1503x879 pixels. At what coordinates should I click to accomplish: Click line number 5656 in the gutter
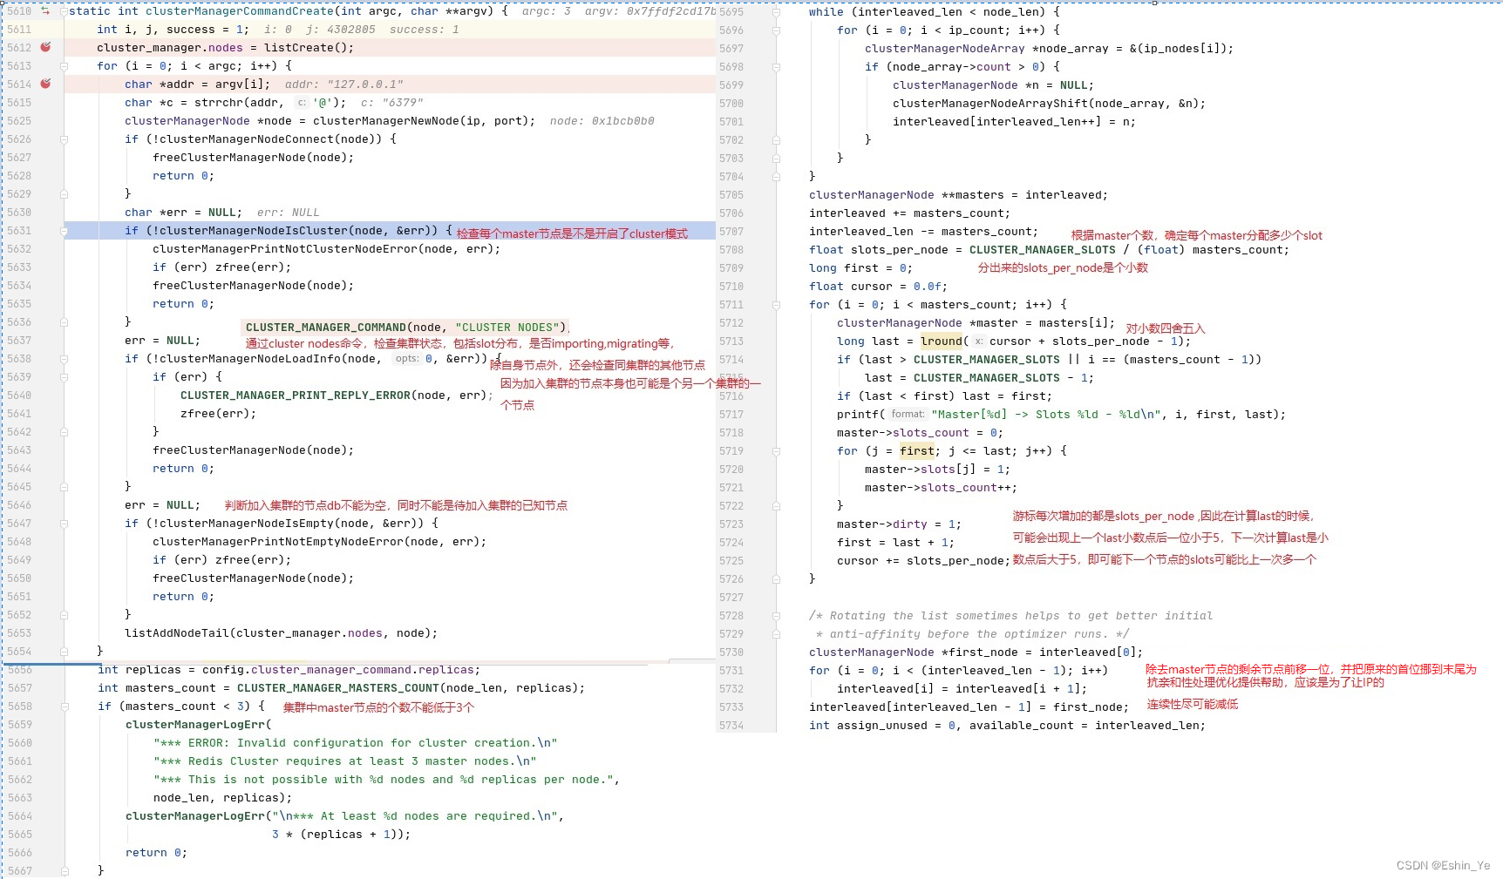pyautogui.click(x=19, y=670)
